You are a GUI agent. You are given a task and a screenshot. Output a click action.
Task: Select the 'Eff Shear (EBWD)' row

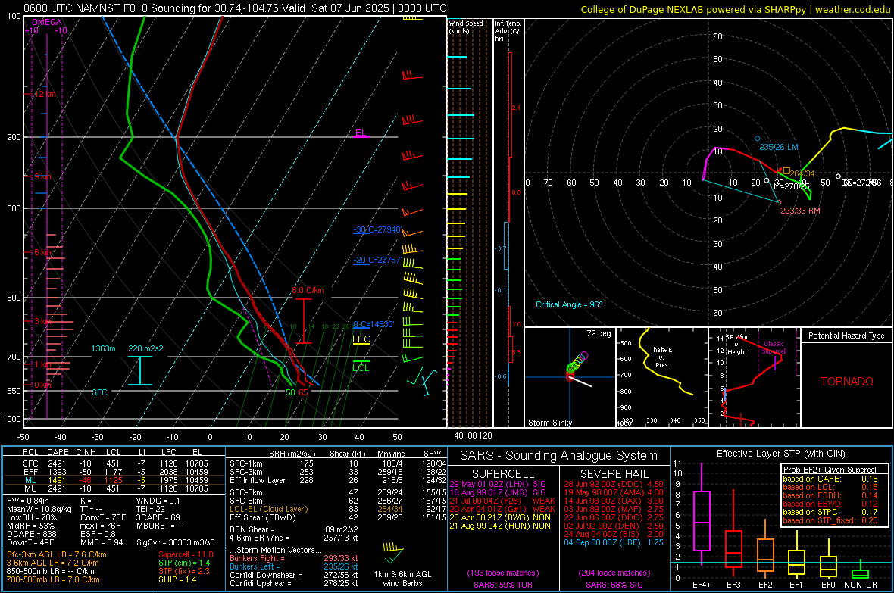[338, 517]
